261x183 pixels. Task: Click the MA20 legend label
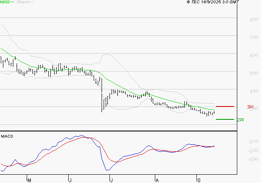(x=5, y=2)
